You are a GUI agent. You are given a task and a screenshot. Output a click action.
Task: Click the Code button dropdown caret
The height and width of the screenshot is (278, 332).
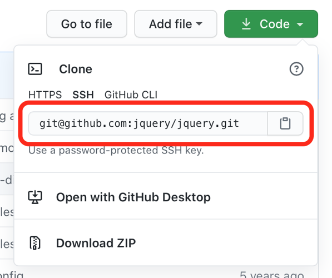click(x=300, y=24)
